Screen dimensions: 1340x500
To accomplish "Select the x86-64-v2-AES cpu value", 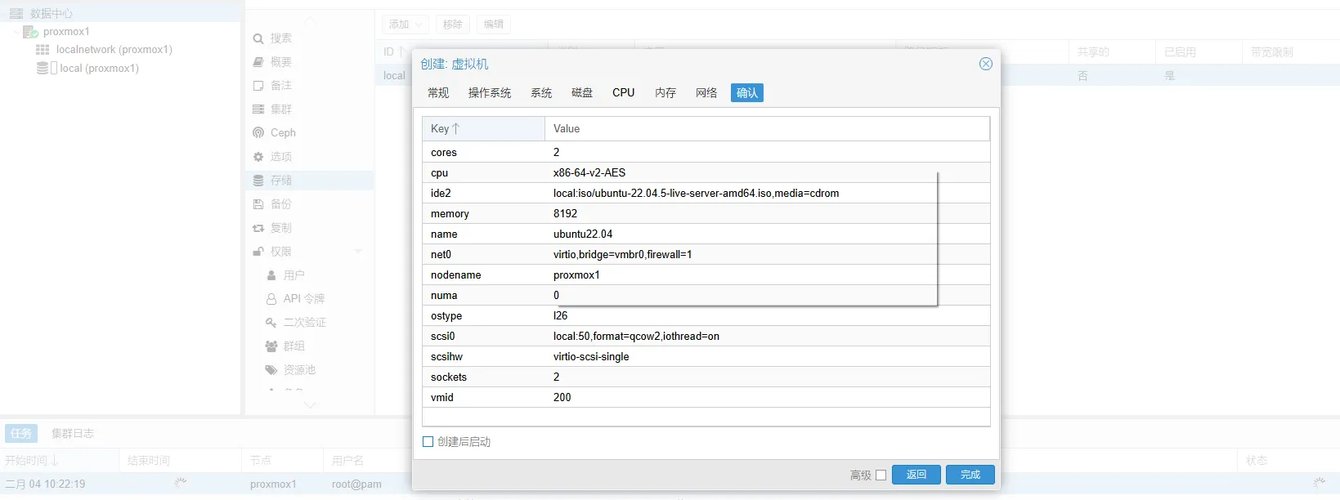I will [x=589, y=173].
